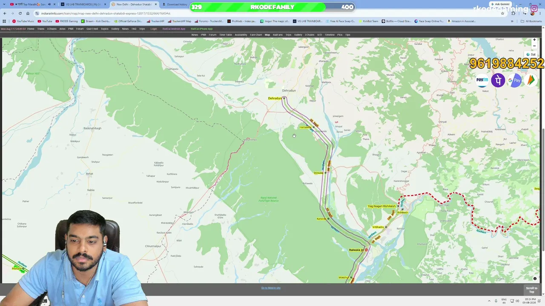Click the Login link
The image size is (545, 306).
click(154, 29)
